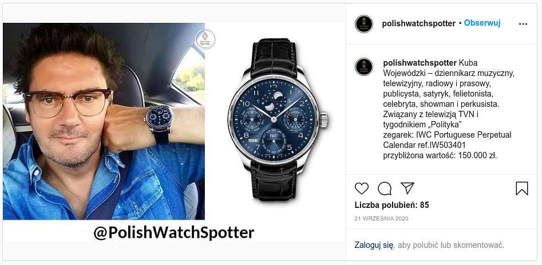
Task: Share the post with paper plane icon
Action: click(x=407, y=188)
